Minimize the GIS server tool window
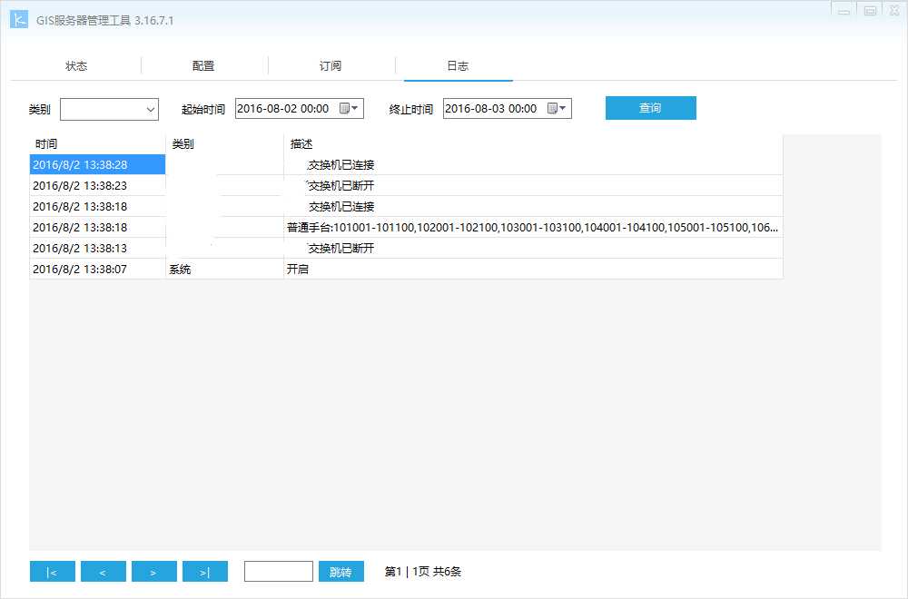Image resolution: width=908 pixels, height=599 pixels. click(x=844, y=11)
